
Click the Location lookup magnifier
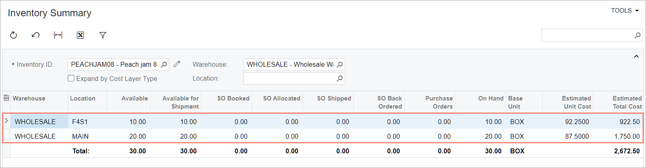point(340,79)
